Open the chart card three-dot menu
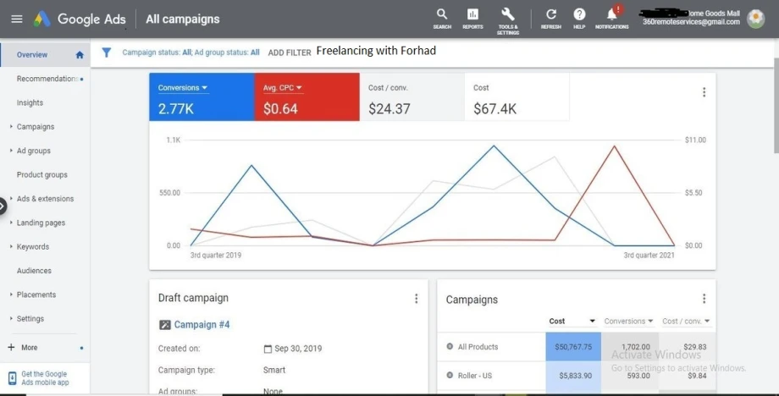This screenshot has width=779, height=396. (x=704, y=92)
